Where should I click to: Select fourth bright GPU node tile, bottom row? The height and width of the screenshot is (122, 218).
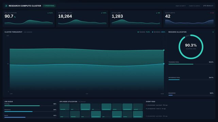pos(96,114)
